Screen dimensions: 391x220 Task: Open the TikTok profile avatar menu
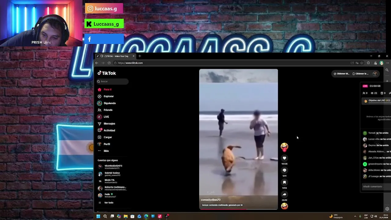[x=375, y=74]
